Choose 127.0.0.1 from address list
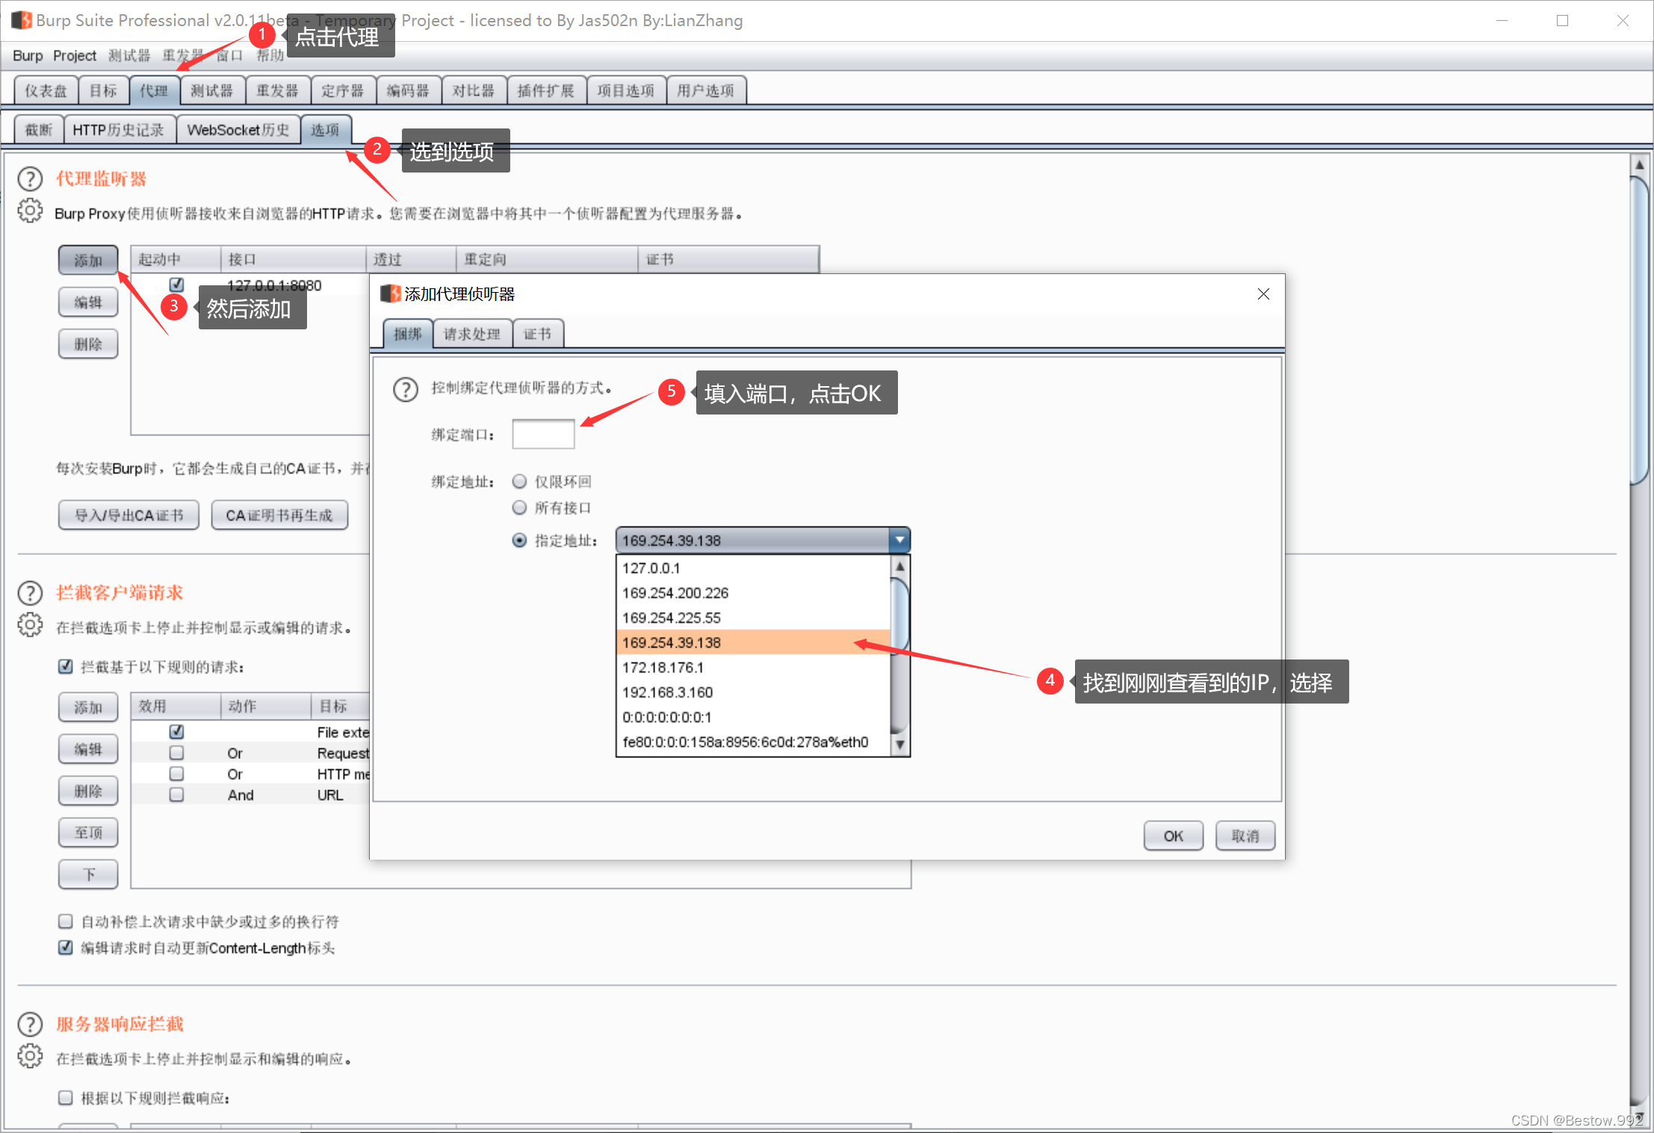 [x=754, y=568]
